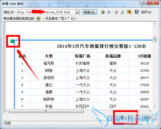Click the sales value 36219
Image resolution: width=161 pixels, height=129 pixels.
145,63
